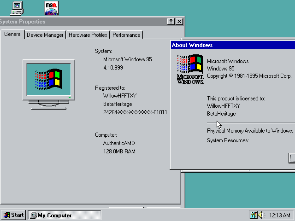This screenshot has height=221, width=295.
Task: Open the volume speaker tray icon
Action: pyautogui.click(x=261, y=215)
